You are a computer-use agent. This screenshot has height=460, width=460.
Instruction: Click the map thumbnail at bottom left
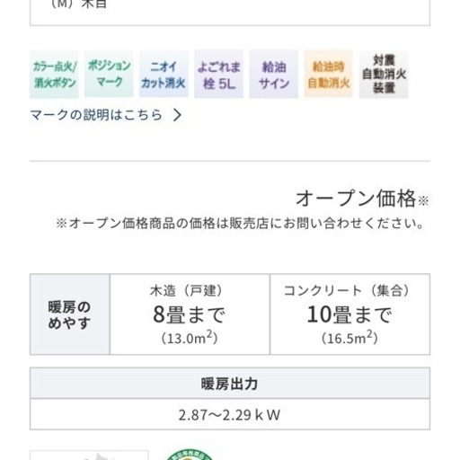89,456
